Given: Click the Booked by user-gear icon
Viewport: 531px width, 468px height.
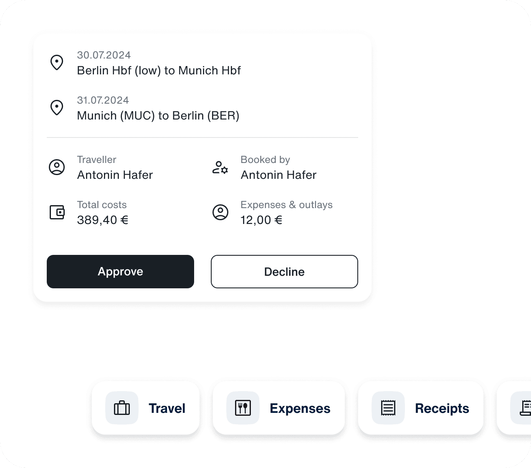Looking at the screenshot, I should (x=220, y=167).
